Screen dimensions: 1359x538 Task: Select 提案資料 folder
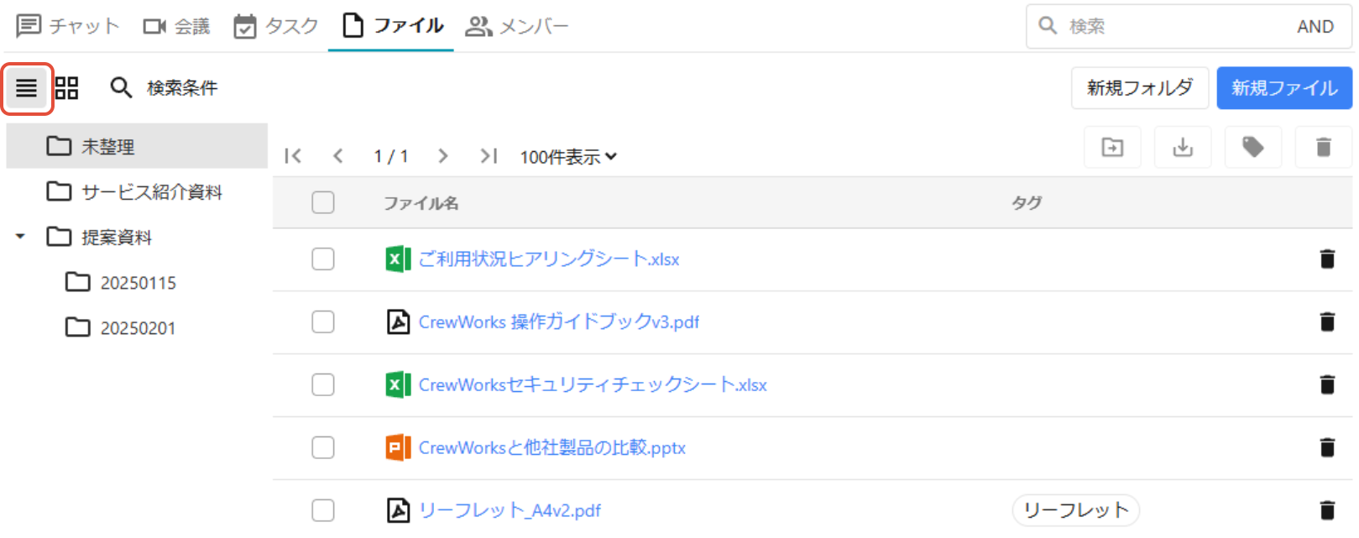point(137,238)
